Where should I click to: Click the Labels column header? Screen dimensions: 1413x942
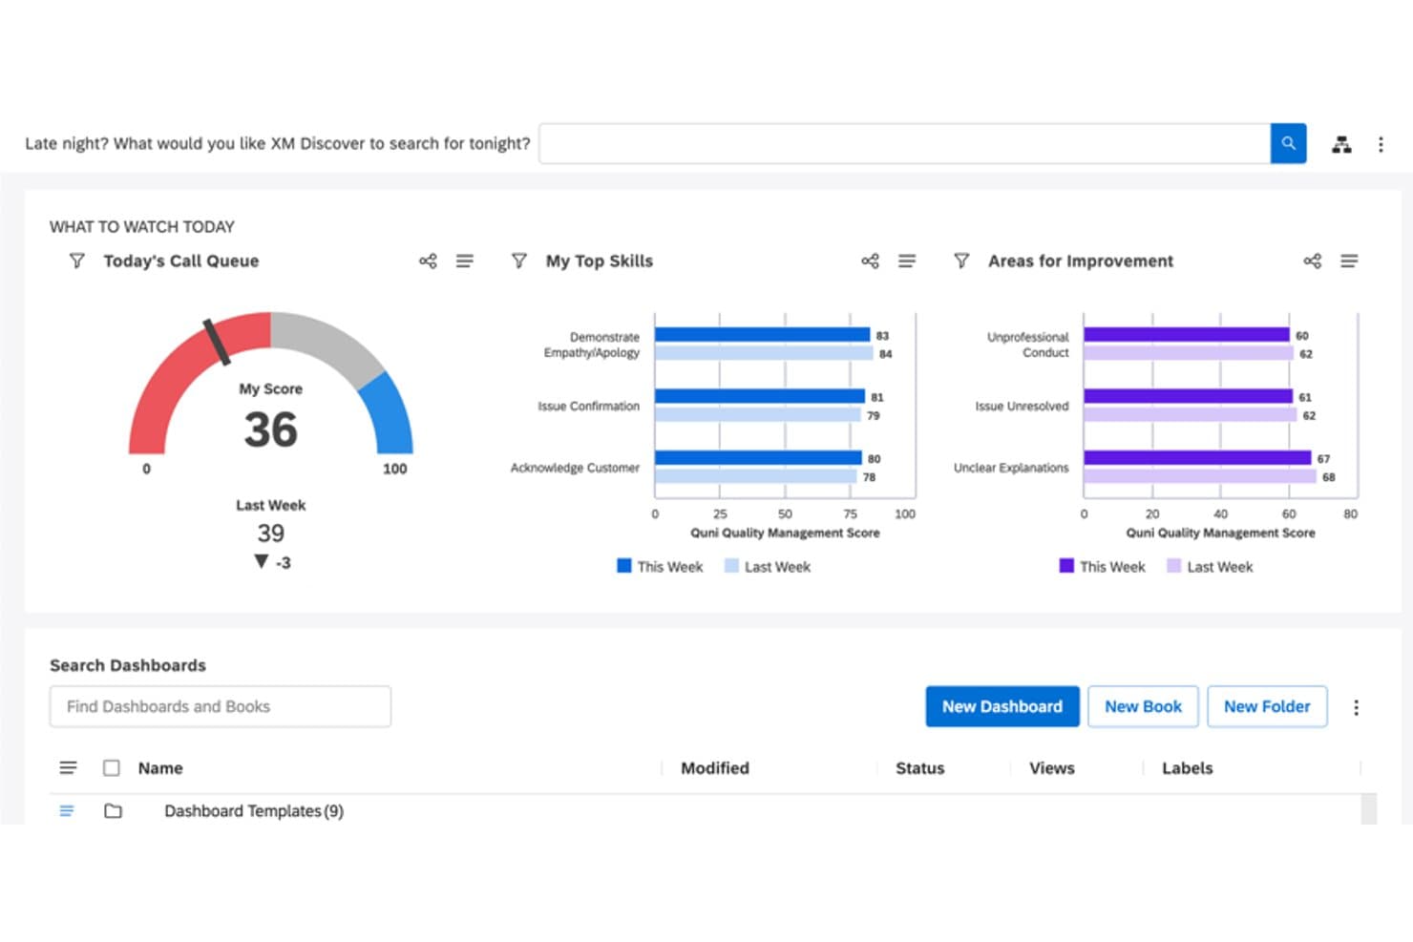[1188, 767]
